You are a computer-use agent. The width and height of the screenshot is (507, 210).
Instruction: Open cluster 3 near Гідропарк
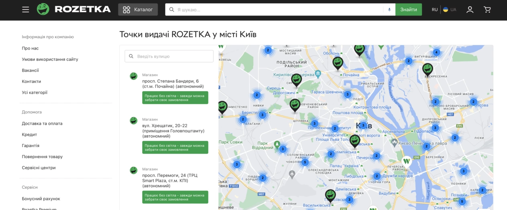[x=435, y=128]
